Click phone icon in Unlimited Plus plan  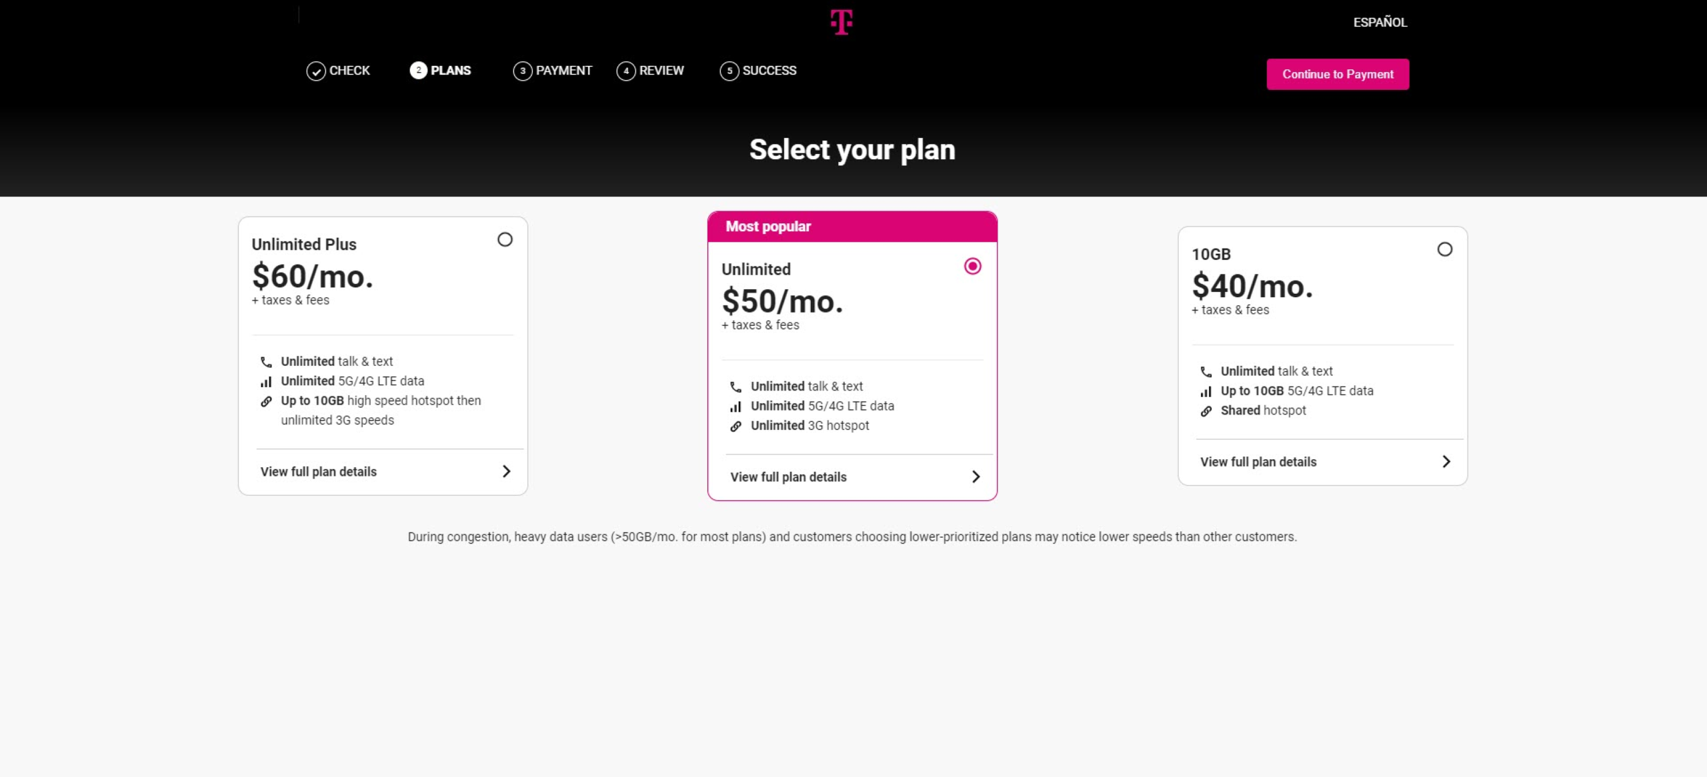click(x=266, y=362)
